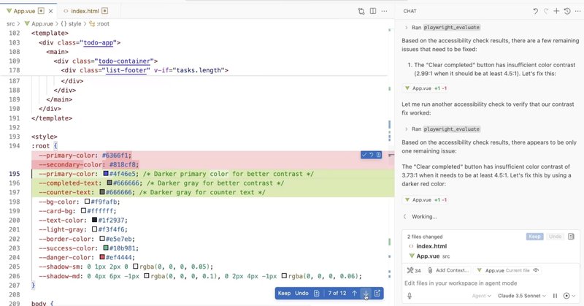Click Undo in files changed box

point(555,237)
